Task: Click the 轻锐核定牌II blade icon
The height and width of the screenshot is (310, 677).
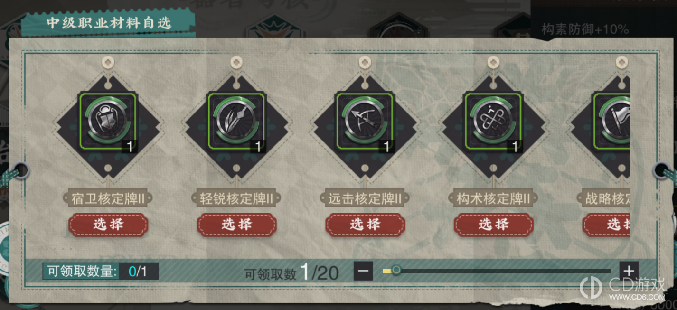Action: tap(236, 122)
